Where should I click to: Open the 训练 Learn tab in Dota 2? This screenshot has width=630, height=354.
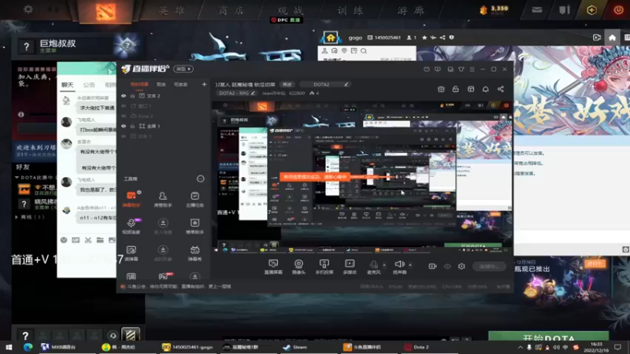click(x=350, y=11)
